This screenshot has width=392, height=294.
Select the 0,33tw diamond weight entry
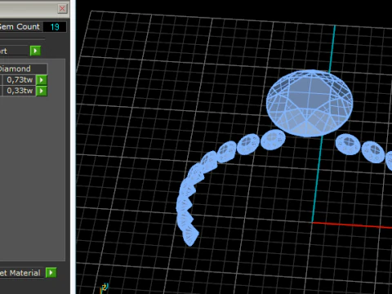(19, 91)
